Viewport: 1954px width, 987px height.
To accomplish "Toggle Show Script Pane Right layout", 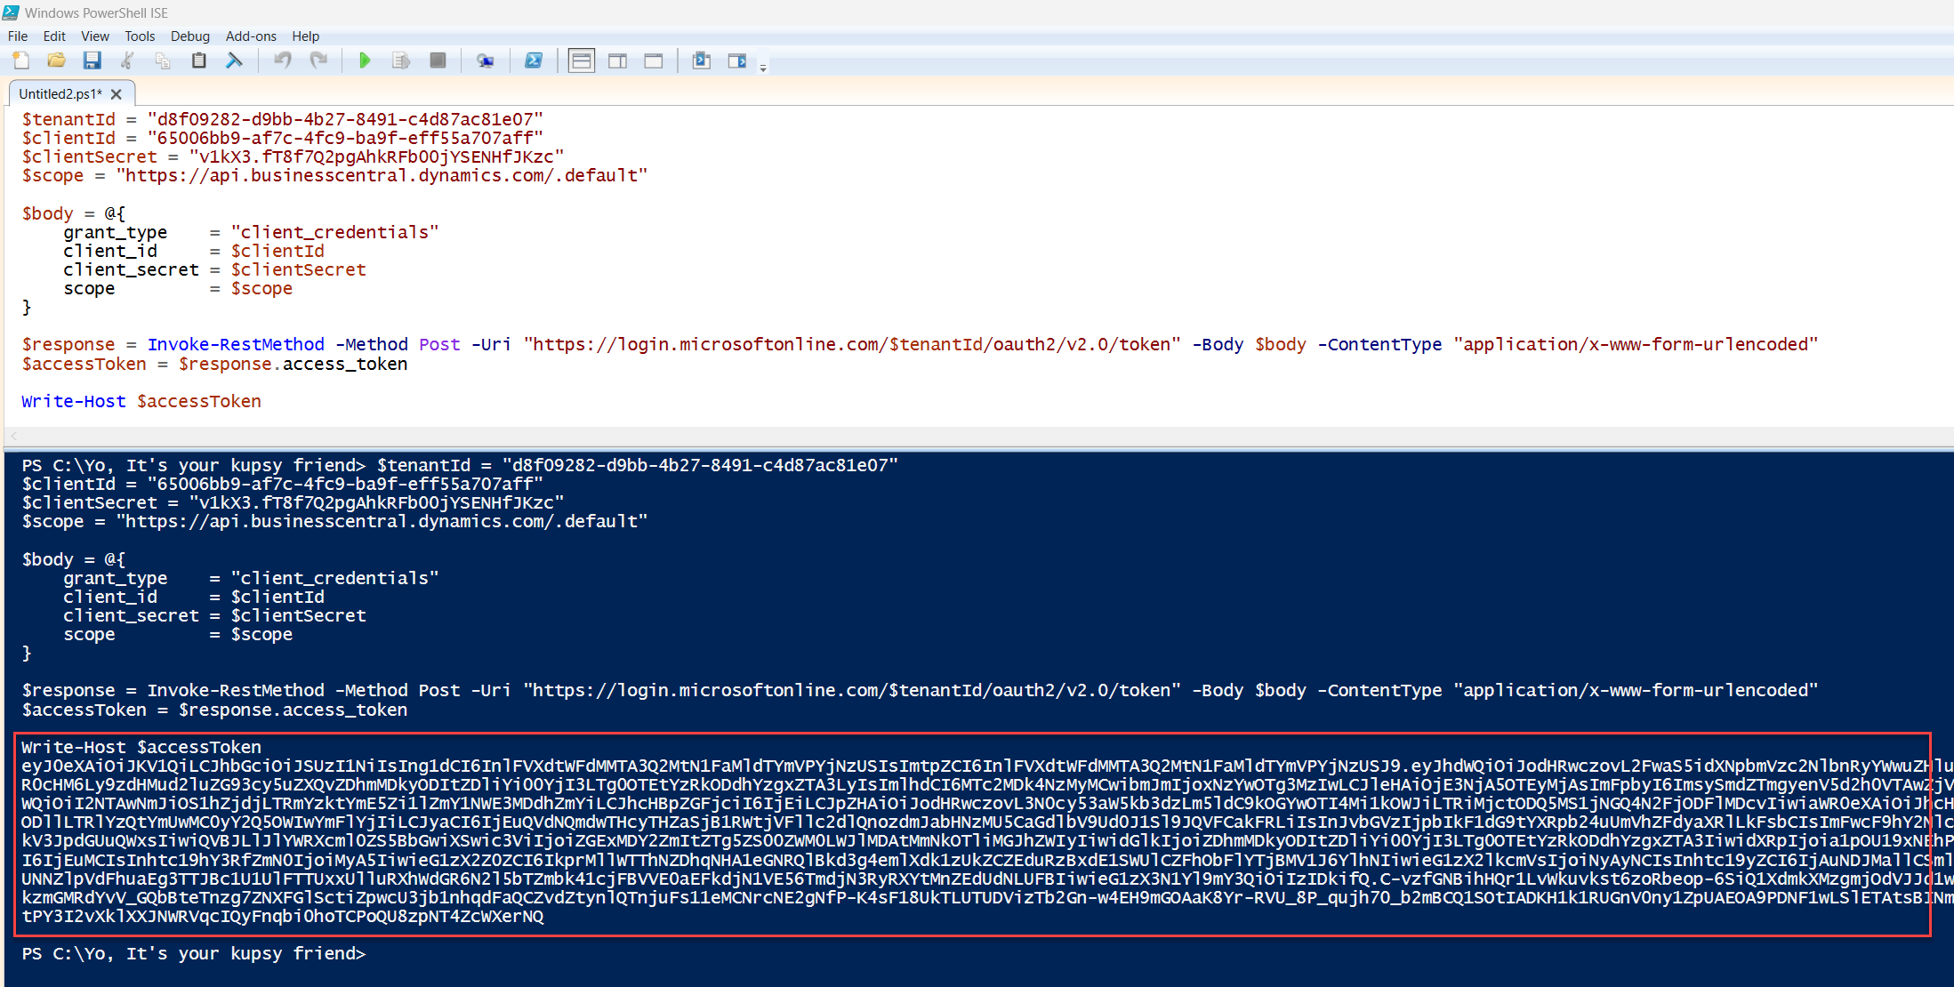I will click(617, 60).
